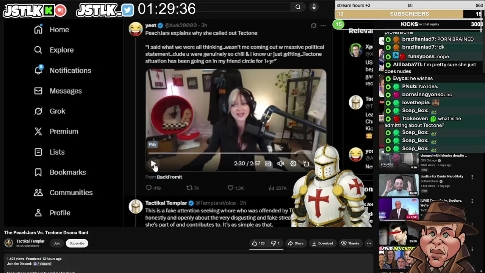The width and height of the screenshot is (485, 273).
Task: Open options for LIVE Brothers video
Action: [x=472, y=201]
